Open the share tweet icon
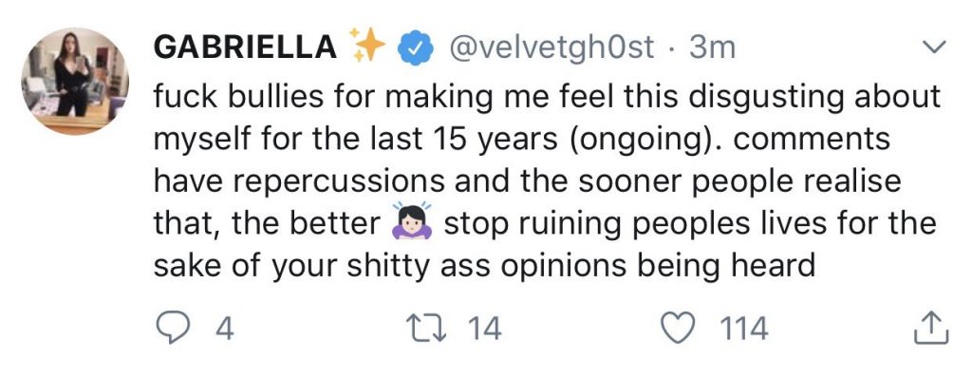This screenshot has width=972, height=378. pos(931,328)
